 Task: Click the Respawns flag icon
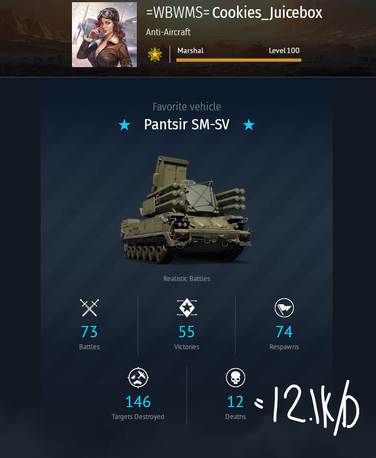click(284, 308)
